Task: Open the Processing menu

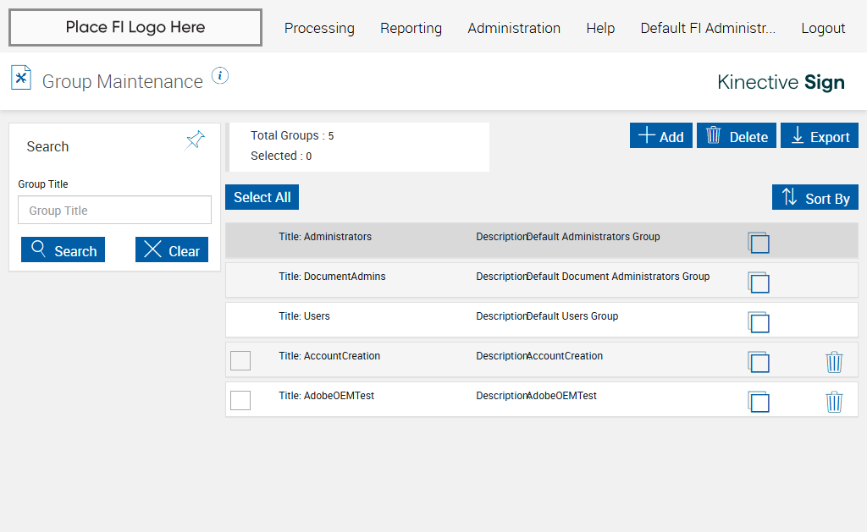Action: click(x=319, y=28)
